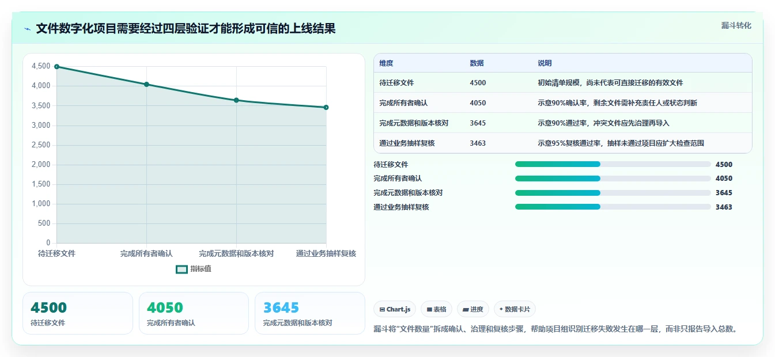Screen dimensions: 775x357
Task: Click description 示意90%通过率 in the table
Action: 603,123
